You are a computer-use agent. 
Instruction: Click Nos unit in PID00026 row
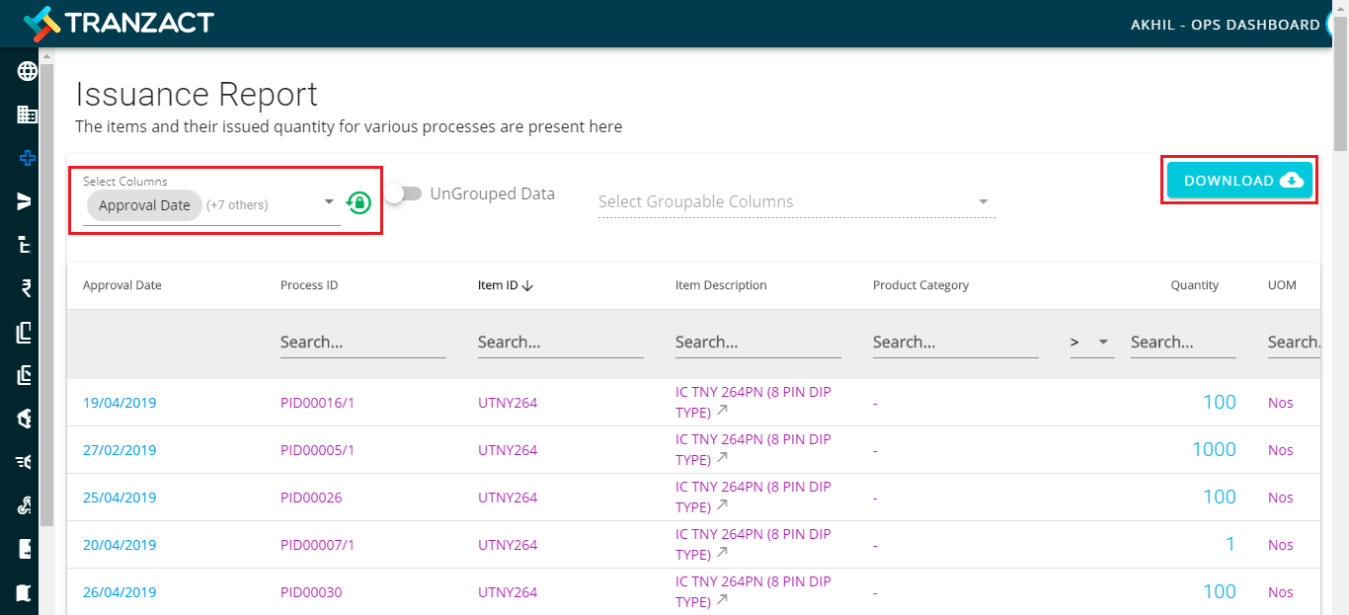pos(1281,498)
